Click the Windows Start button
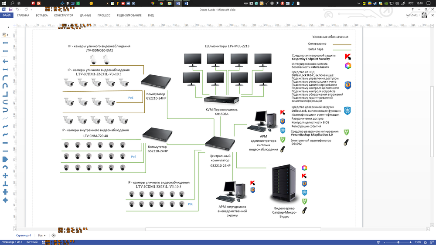This screenshot has width=436, height=245. pyautogui.click(x=4, y=3)
